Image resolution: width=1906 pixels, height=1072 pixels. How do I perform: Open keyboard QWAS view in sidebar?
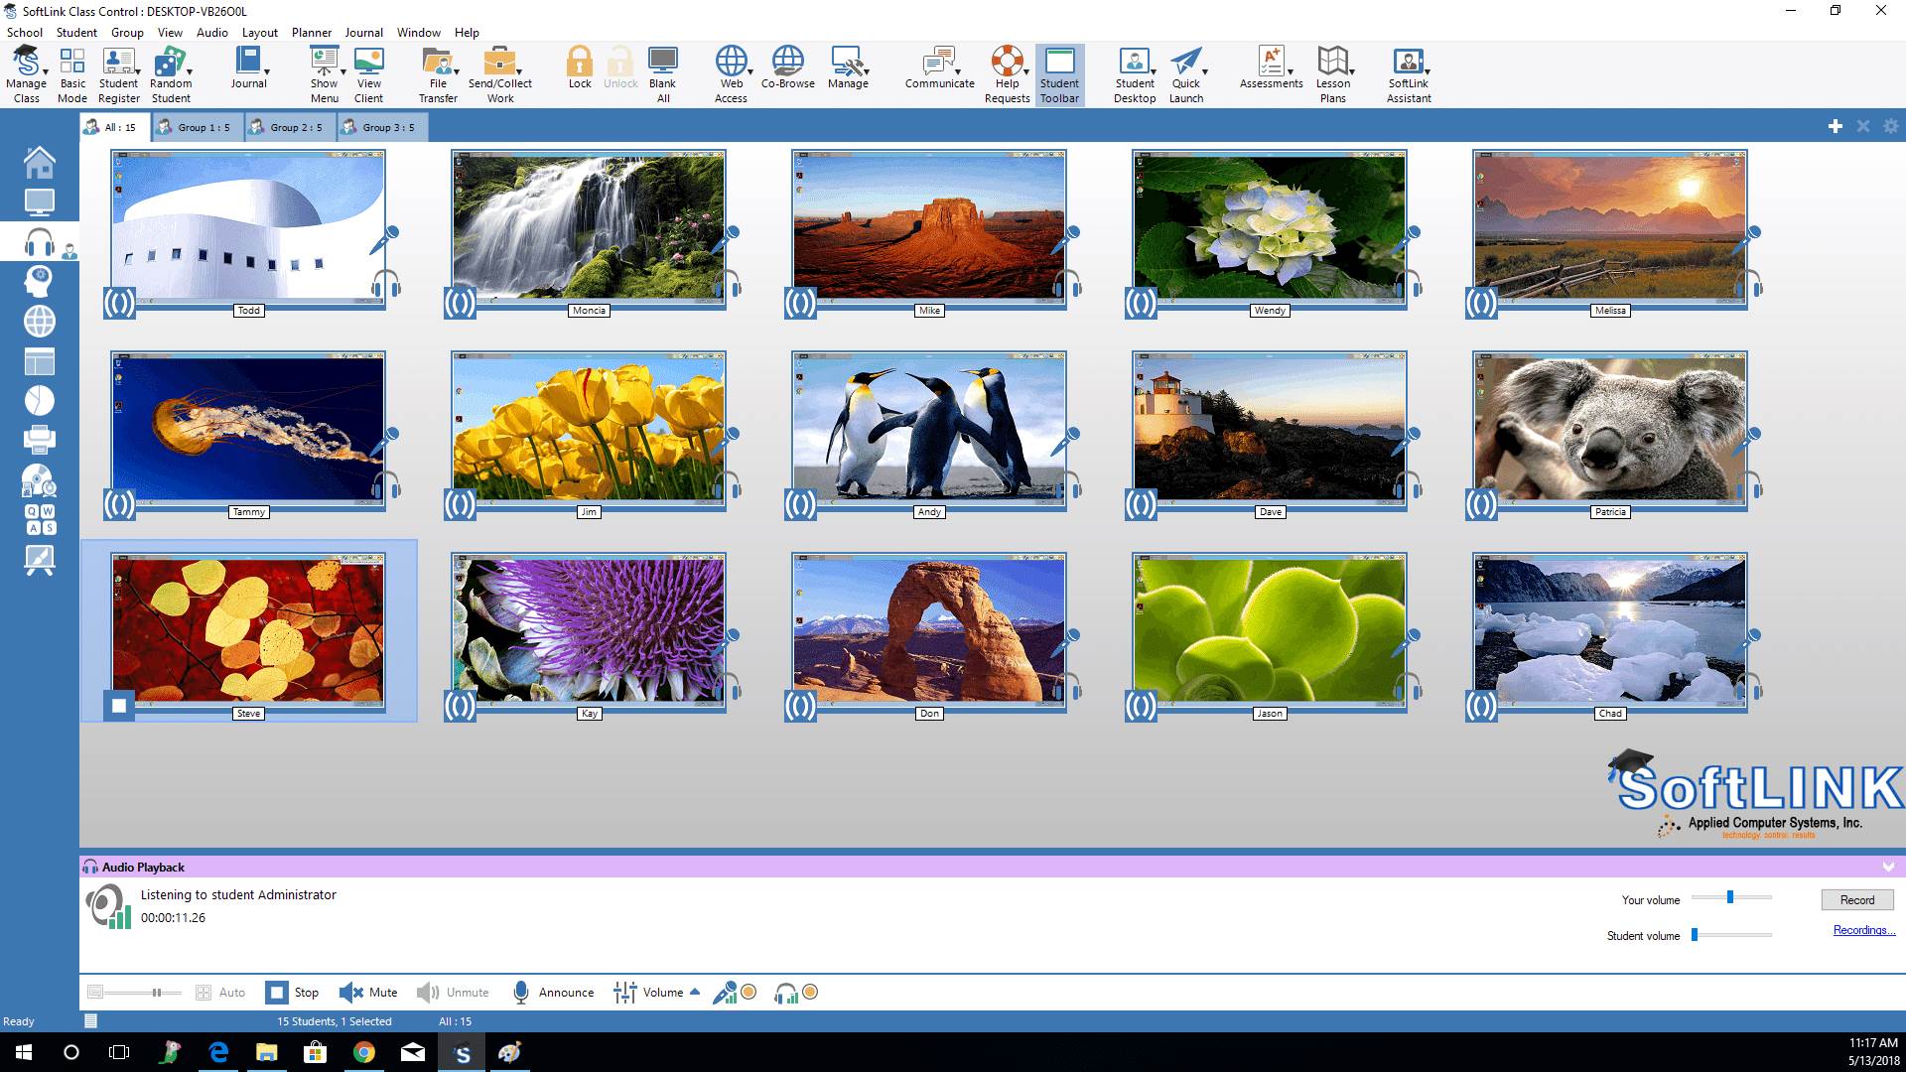point(40,519)
